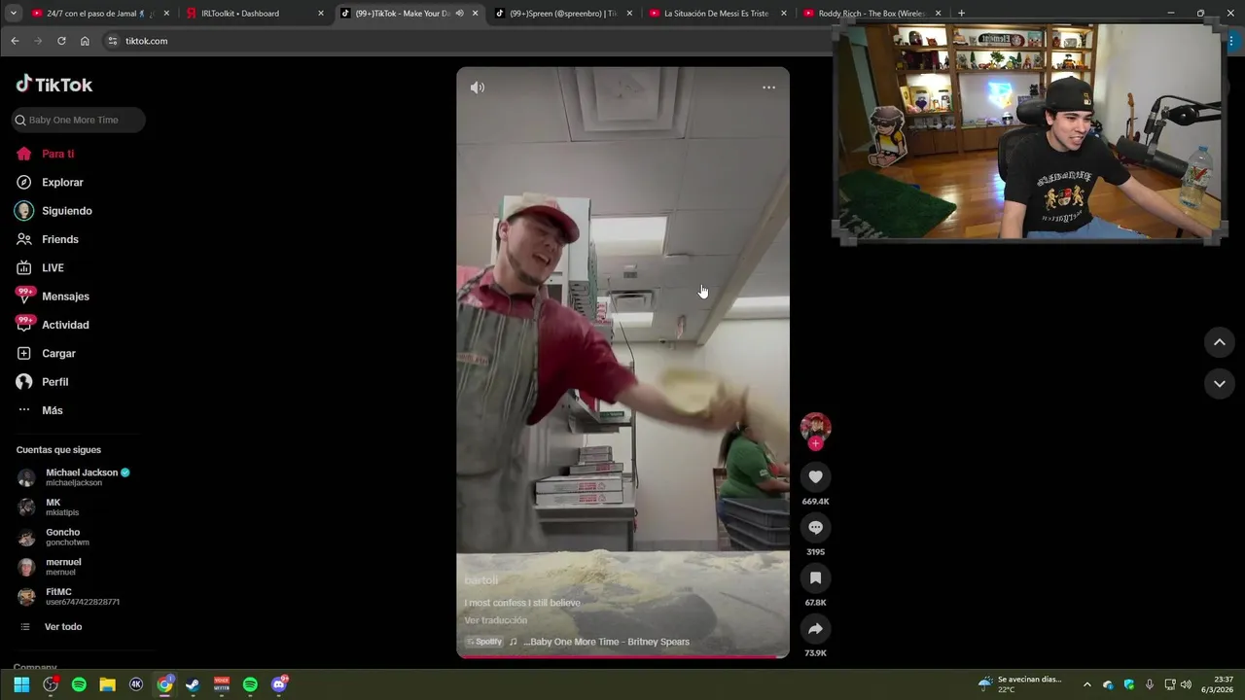Click the microphone icon in the system tray

point(1149,684)
